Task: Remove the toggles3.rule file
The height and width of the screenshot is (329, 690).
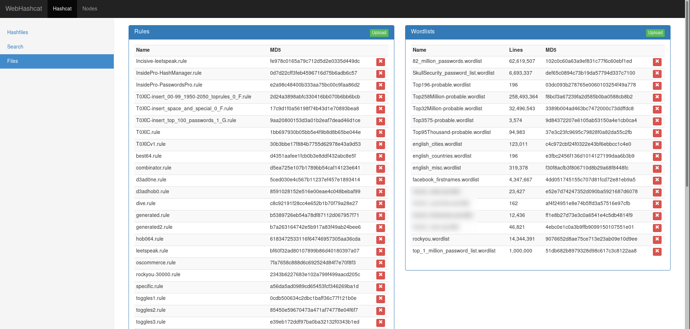Action: pyautogui.click(x=380, y=323)
